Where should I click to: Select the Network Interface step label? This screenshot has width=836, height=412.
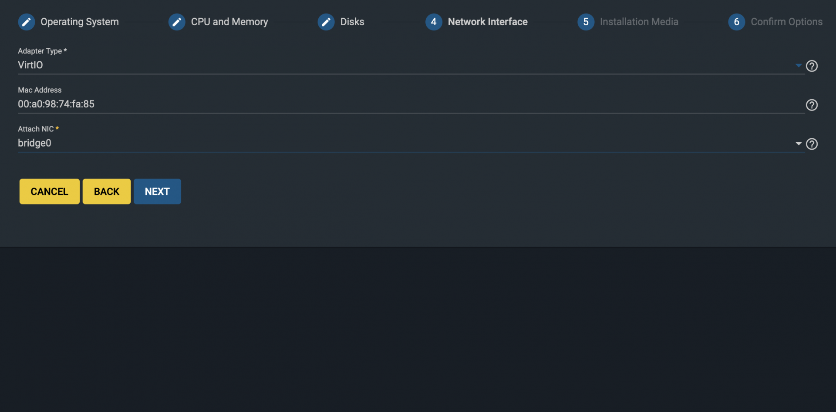[x=488, y=22]
